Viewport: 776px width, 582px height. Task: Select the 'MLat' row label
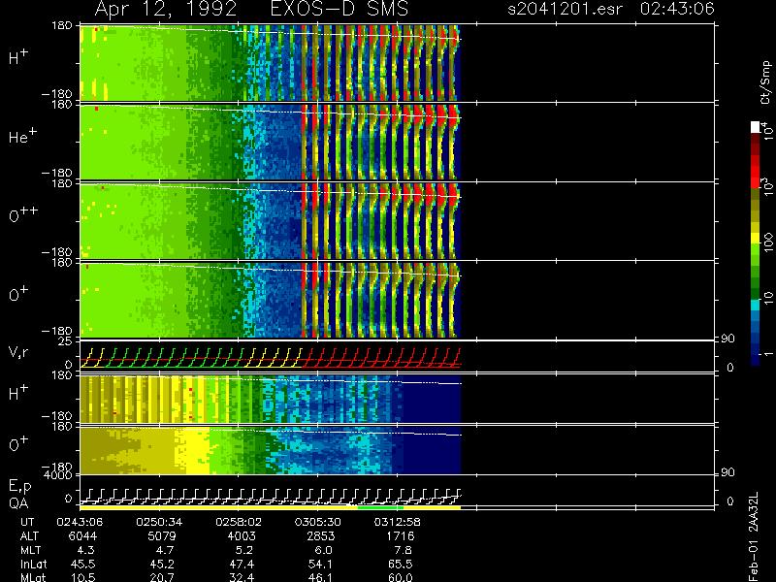(x=32, y=577)
